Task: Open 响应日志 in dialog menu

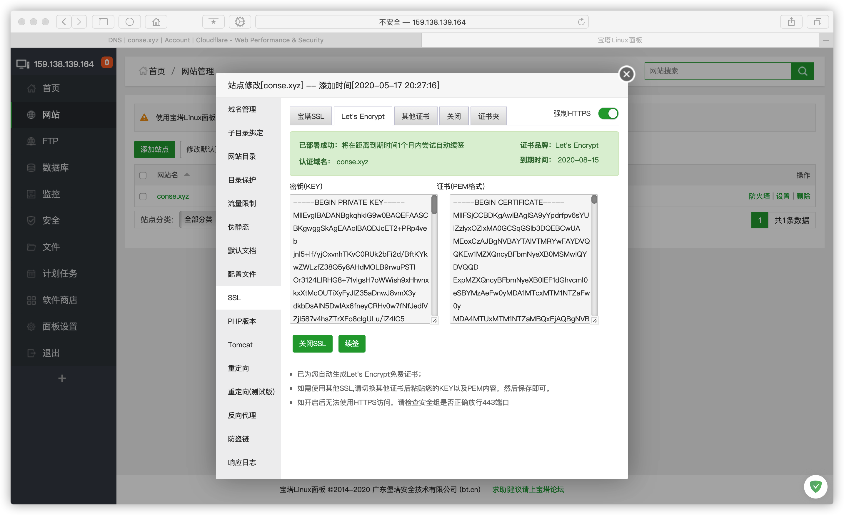Action: click(248, 463)
